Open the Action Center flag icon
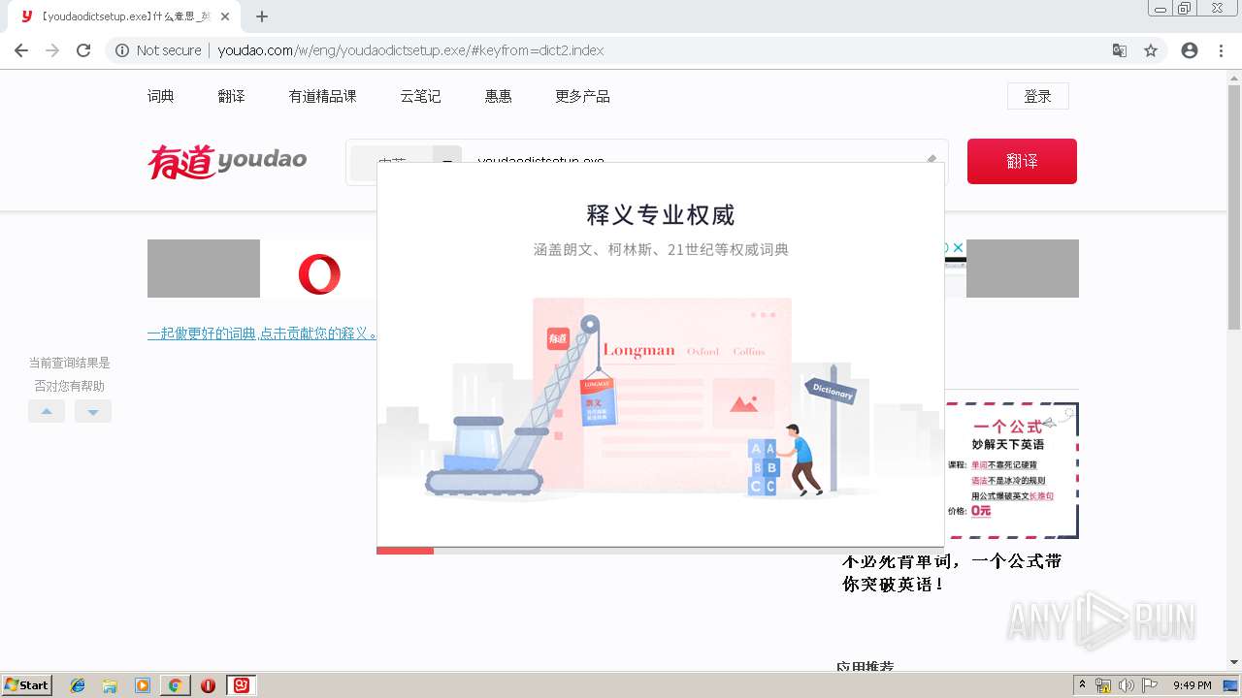The height and width of the screenshot is (698, 1242). (1150, 685)
